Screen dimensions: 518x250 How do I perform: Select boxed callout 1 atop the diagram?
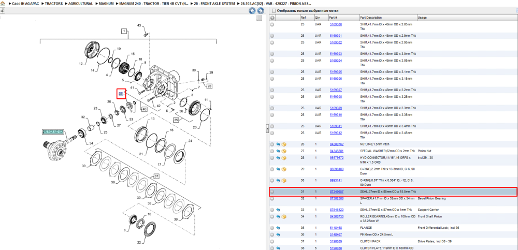pyautogui.click(x=124, y=32)
